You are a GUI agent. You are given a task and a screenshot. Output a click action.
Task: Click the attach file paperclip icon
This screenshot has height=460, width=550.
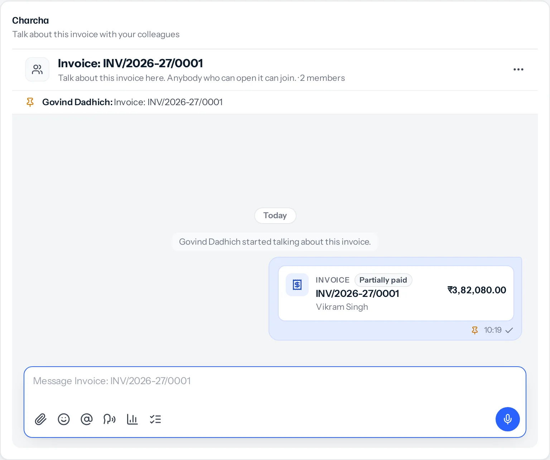pos(41,419)
